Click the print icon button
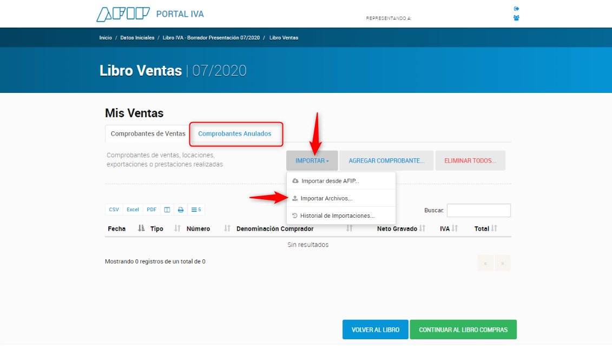This screenshot has width=612, height=349. tap(181, 210)
